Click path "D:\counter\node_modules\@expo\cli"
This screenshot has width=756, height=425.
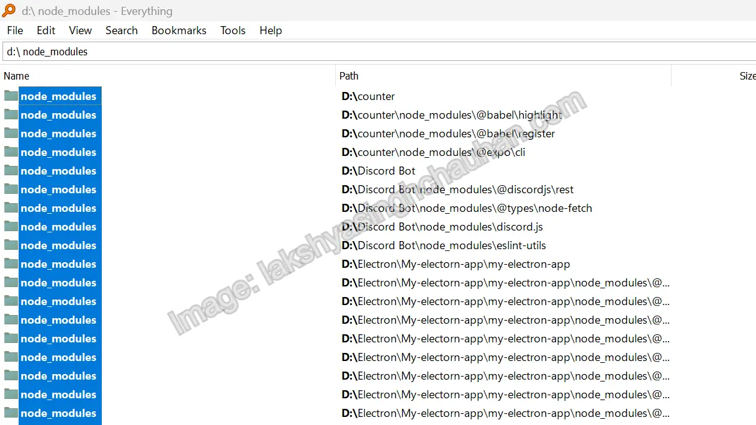pos(433,152)
